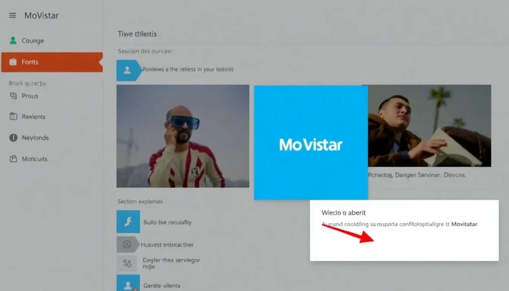The image size is (509, 291).
Task: Click the blue person icon beside Gentle vilente
Action: click(x=128, y=283)
